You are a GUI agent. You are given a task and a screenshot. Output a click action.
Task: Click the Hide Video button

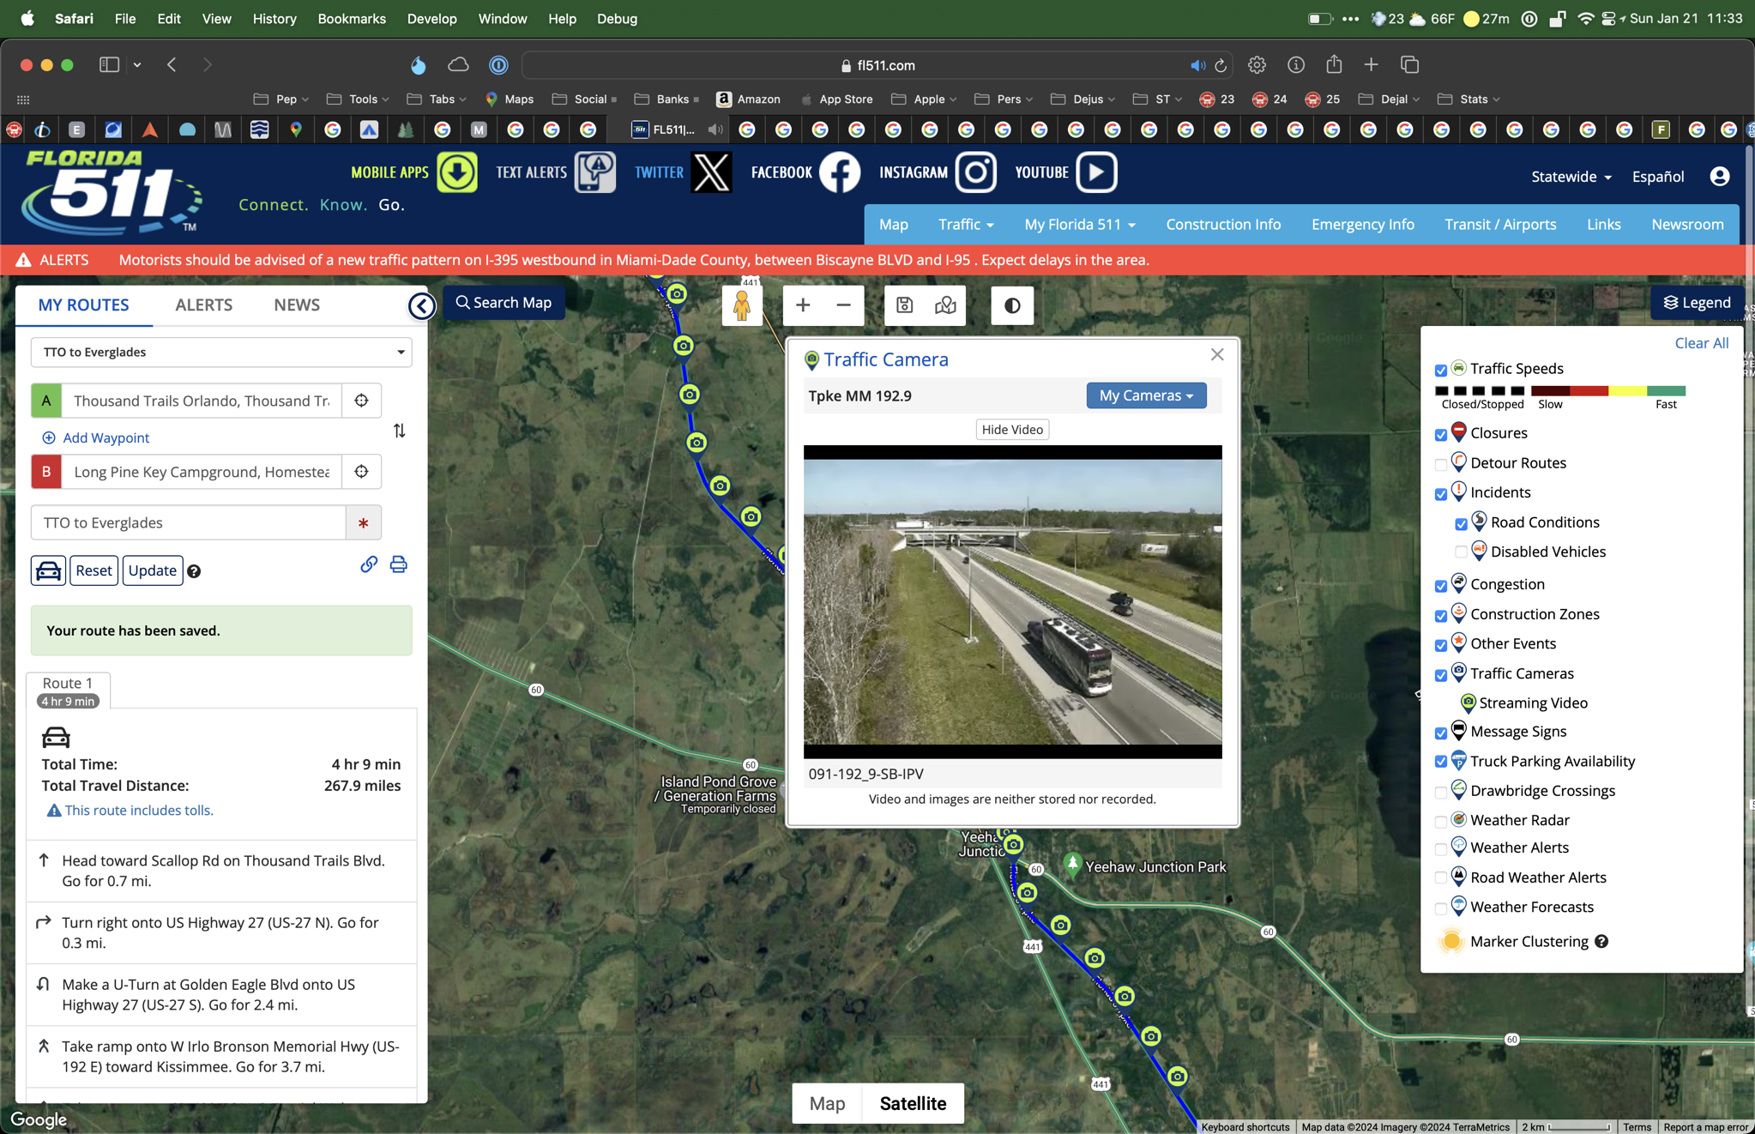point(1012,430)
